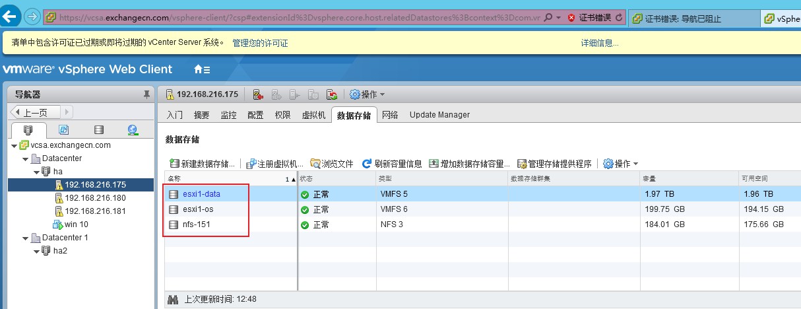Go back with the 上一页 button

[35, 112]
